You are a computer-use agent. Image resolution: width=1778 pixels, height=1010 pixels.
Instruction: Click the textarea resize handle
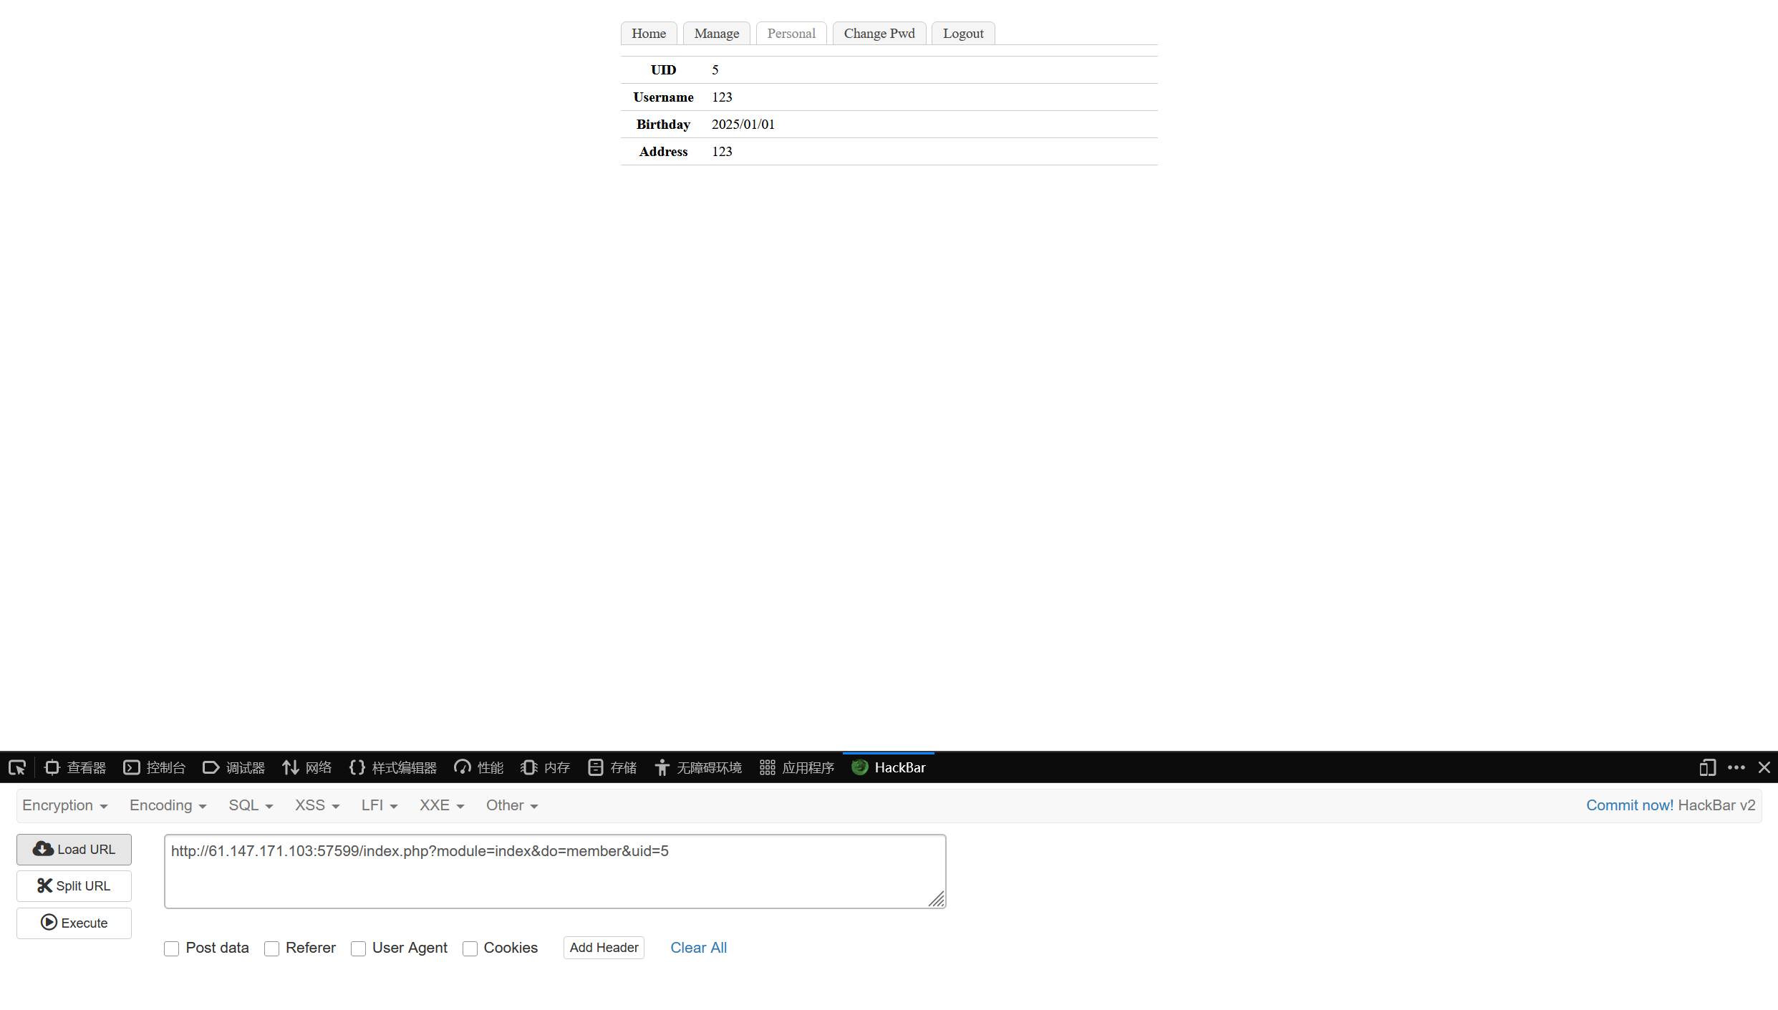point(937,900)
